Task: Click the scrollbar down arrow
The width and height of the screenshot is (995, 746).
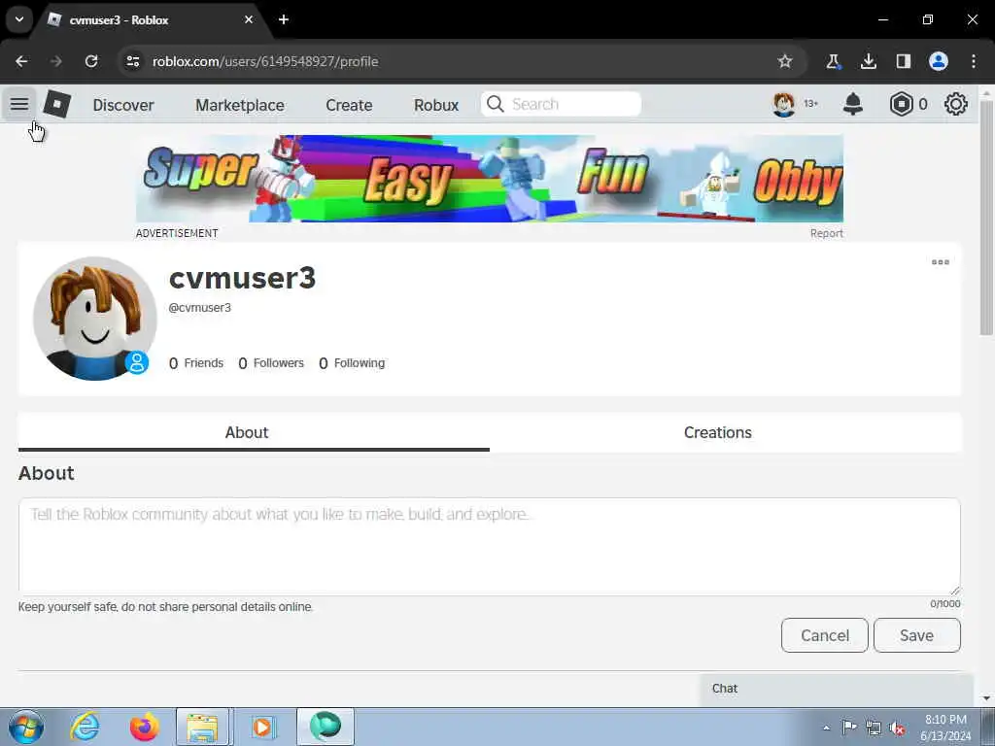Action: tap(986, 698)
